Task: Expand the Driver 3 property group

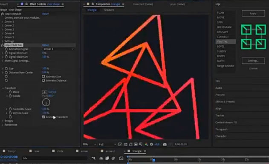Action: [x=3, y=30]
